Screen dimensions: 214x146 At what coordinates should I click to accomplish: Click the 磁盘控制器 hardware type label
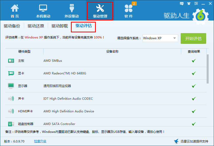[26, 124]
